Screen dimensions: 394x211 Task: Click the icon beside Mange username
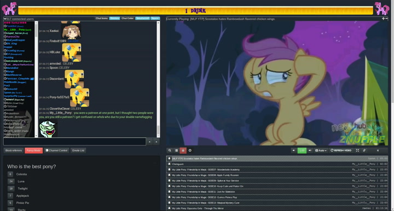[5, 72]
